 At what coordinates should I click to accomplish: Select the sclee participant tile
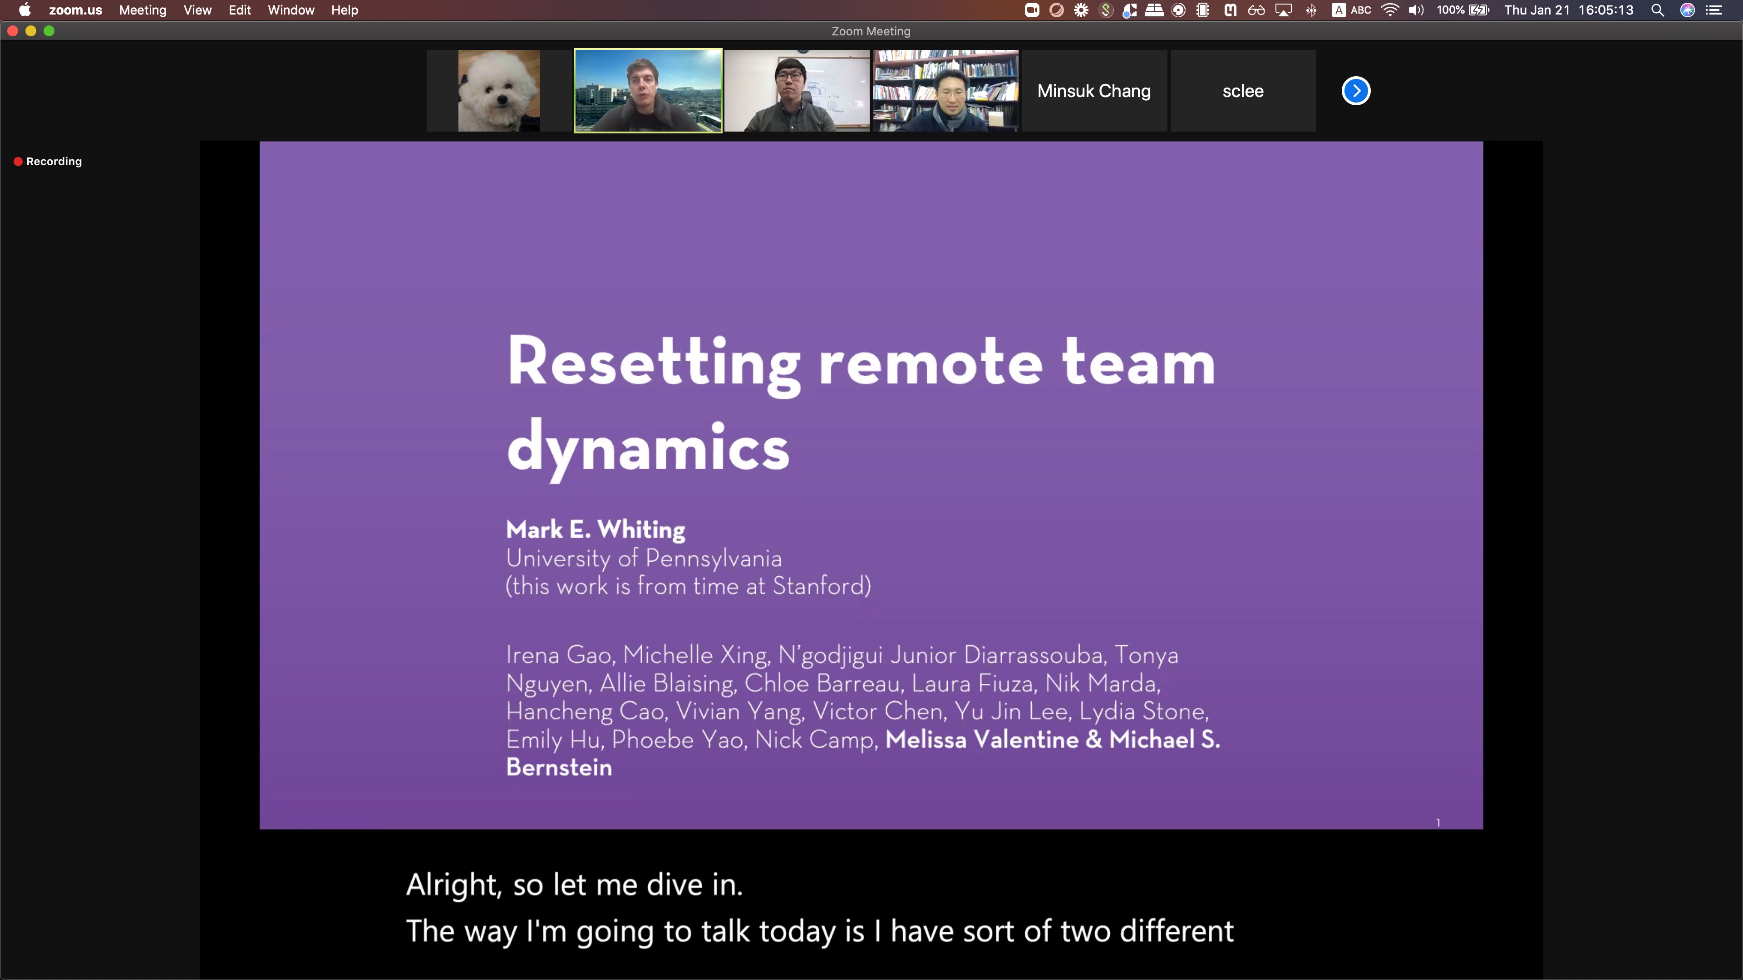[1242, 91]
